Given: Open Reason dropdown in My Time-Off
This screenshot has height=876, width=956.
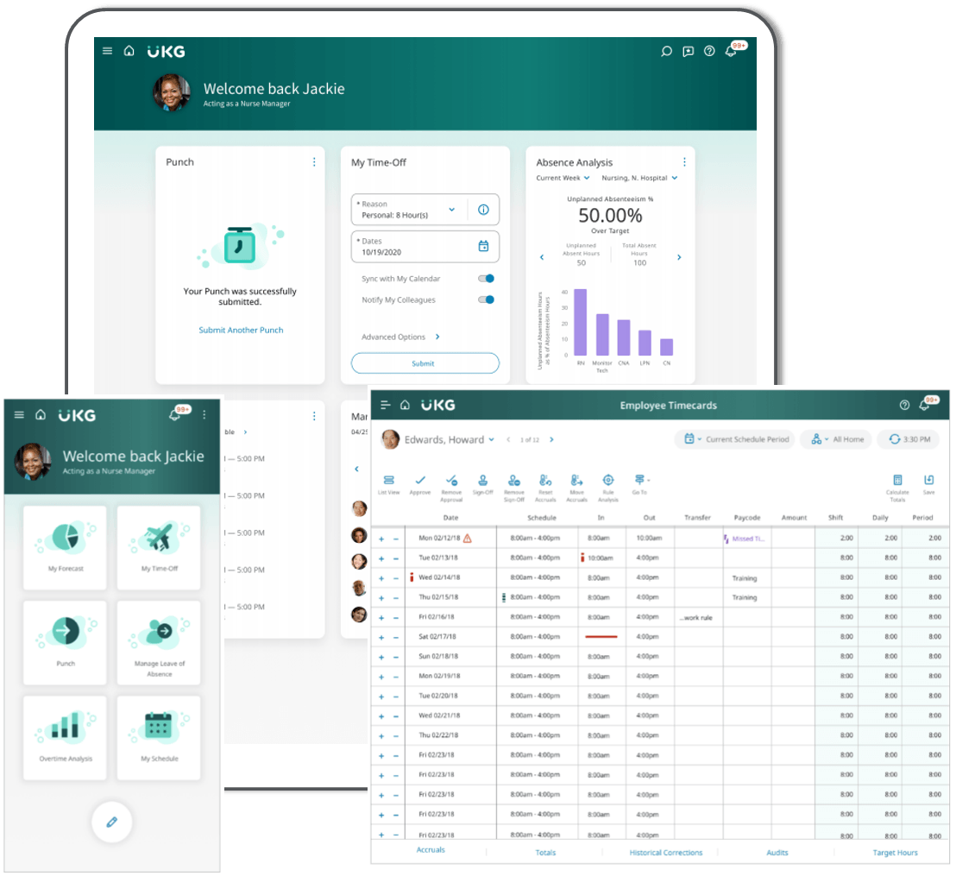Looking at the screenshot, I should coord(452,209).
